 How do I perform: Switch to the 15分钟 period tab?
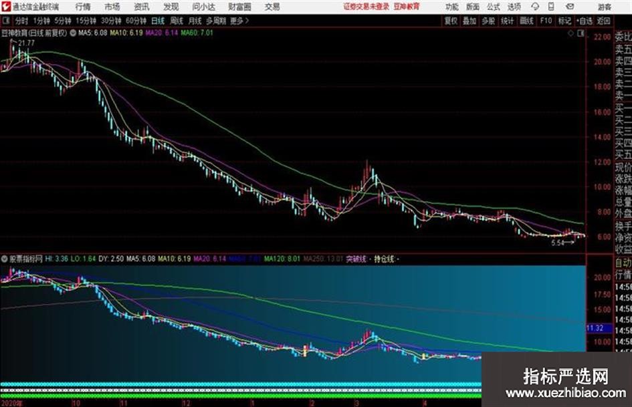click(86, 21)
